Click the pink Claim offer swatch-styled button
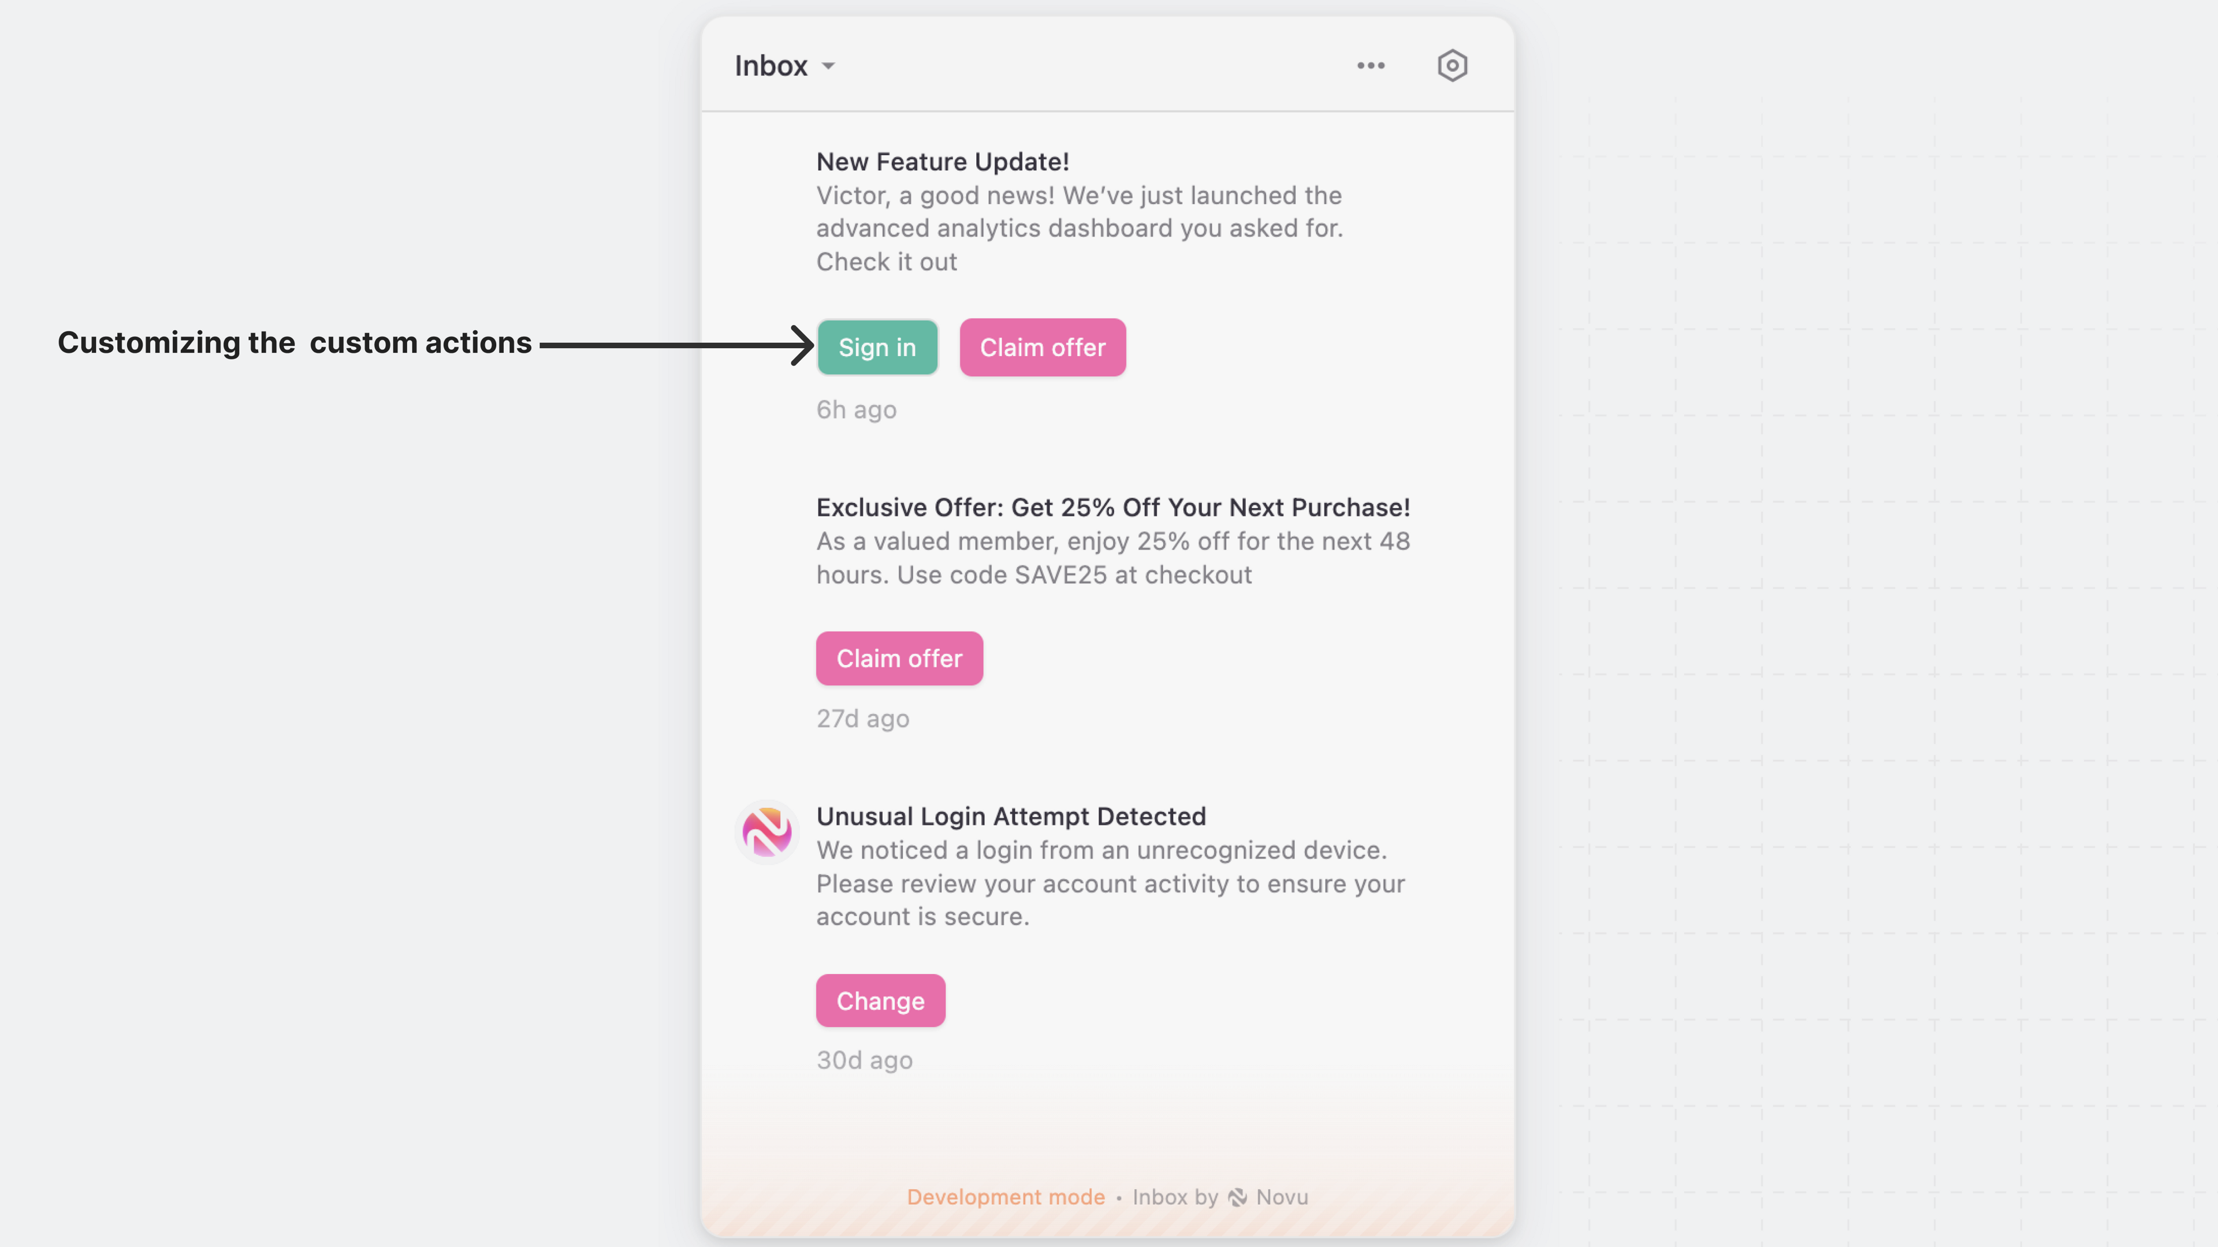Screen dimensions: 2218x1247 tap(1043, 347)
